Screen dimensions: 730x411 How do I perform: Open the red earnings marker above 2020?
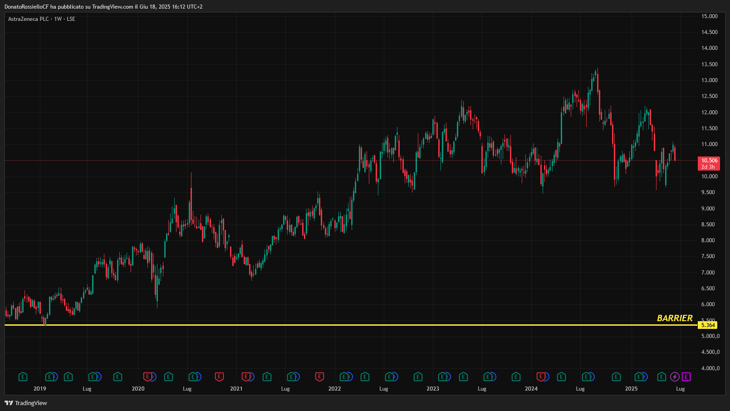tap(147, 377)
